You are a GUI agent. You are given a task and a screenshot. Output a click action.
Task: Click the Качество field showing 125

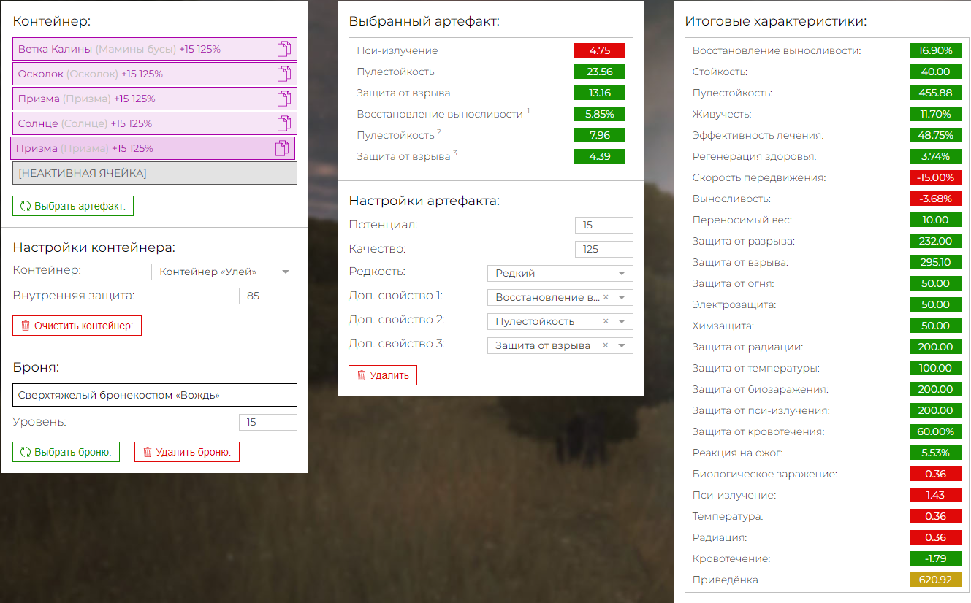pyautogui.click(x=604, y=249)
